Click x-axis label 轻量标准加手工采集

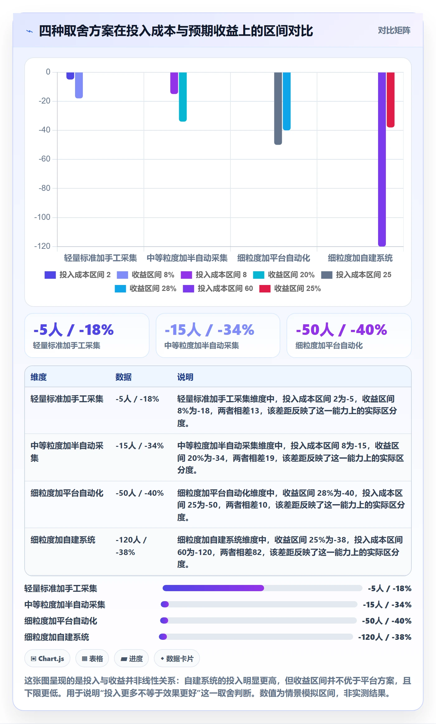click(101, 258)
